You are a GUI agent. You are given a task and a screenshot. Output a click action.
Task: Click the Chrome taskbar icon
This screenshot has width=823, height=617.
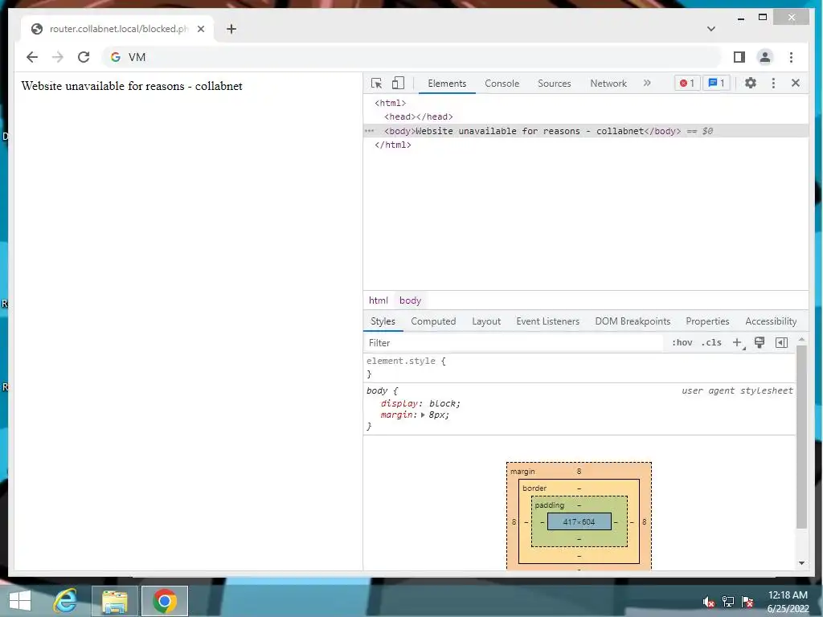(165, 601)
